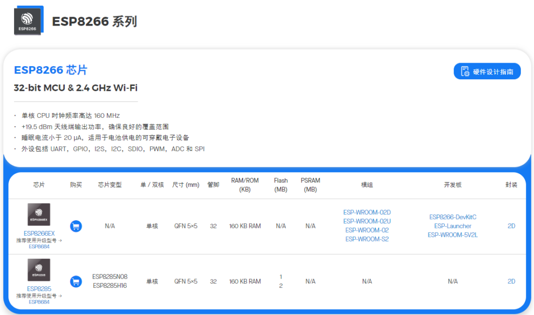Screen dimensions: 534x315
Task: Click the Flash (MB) column header
Action: 281,185
